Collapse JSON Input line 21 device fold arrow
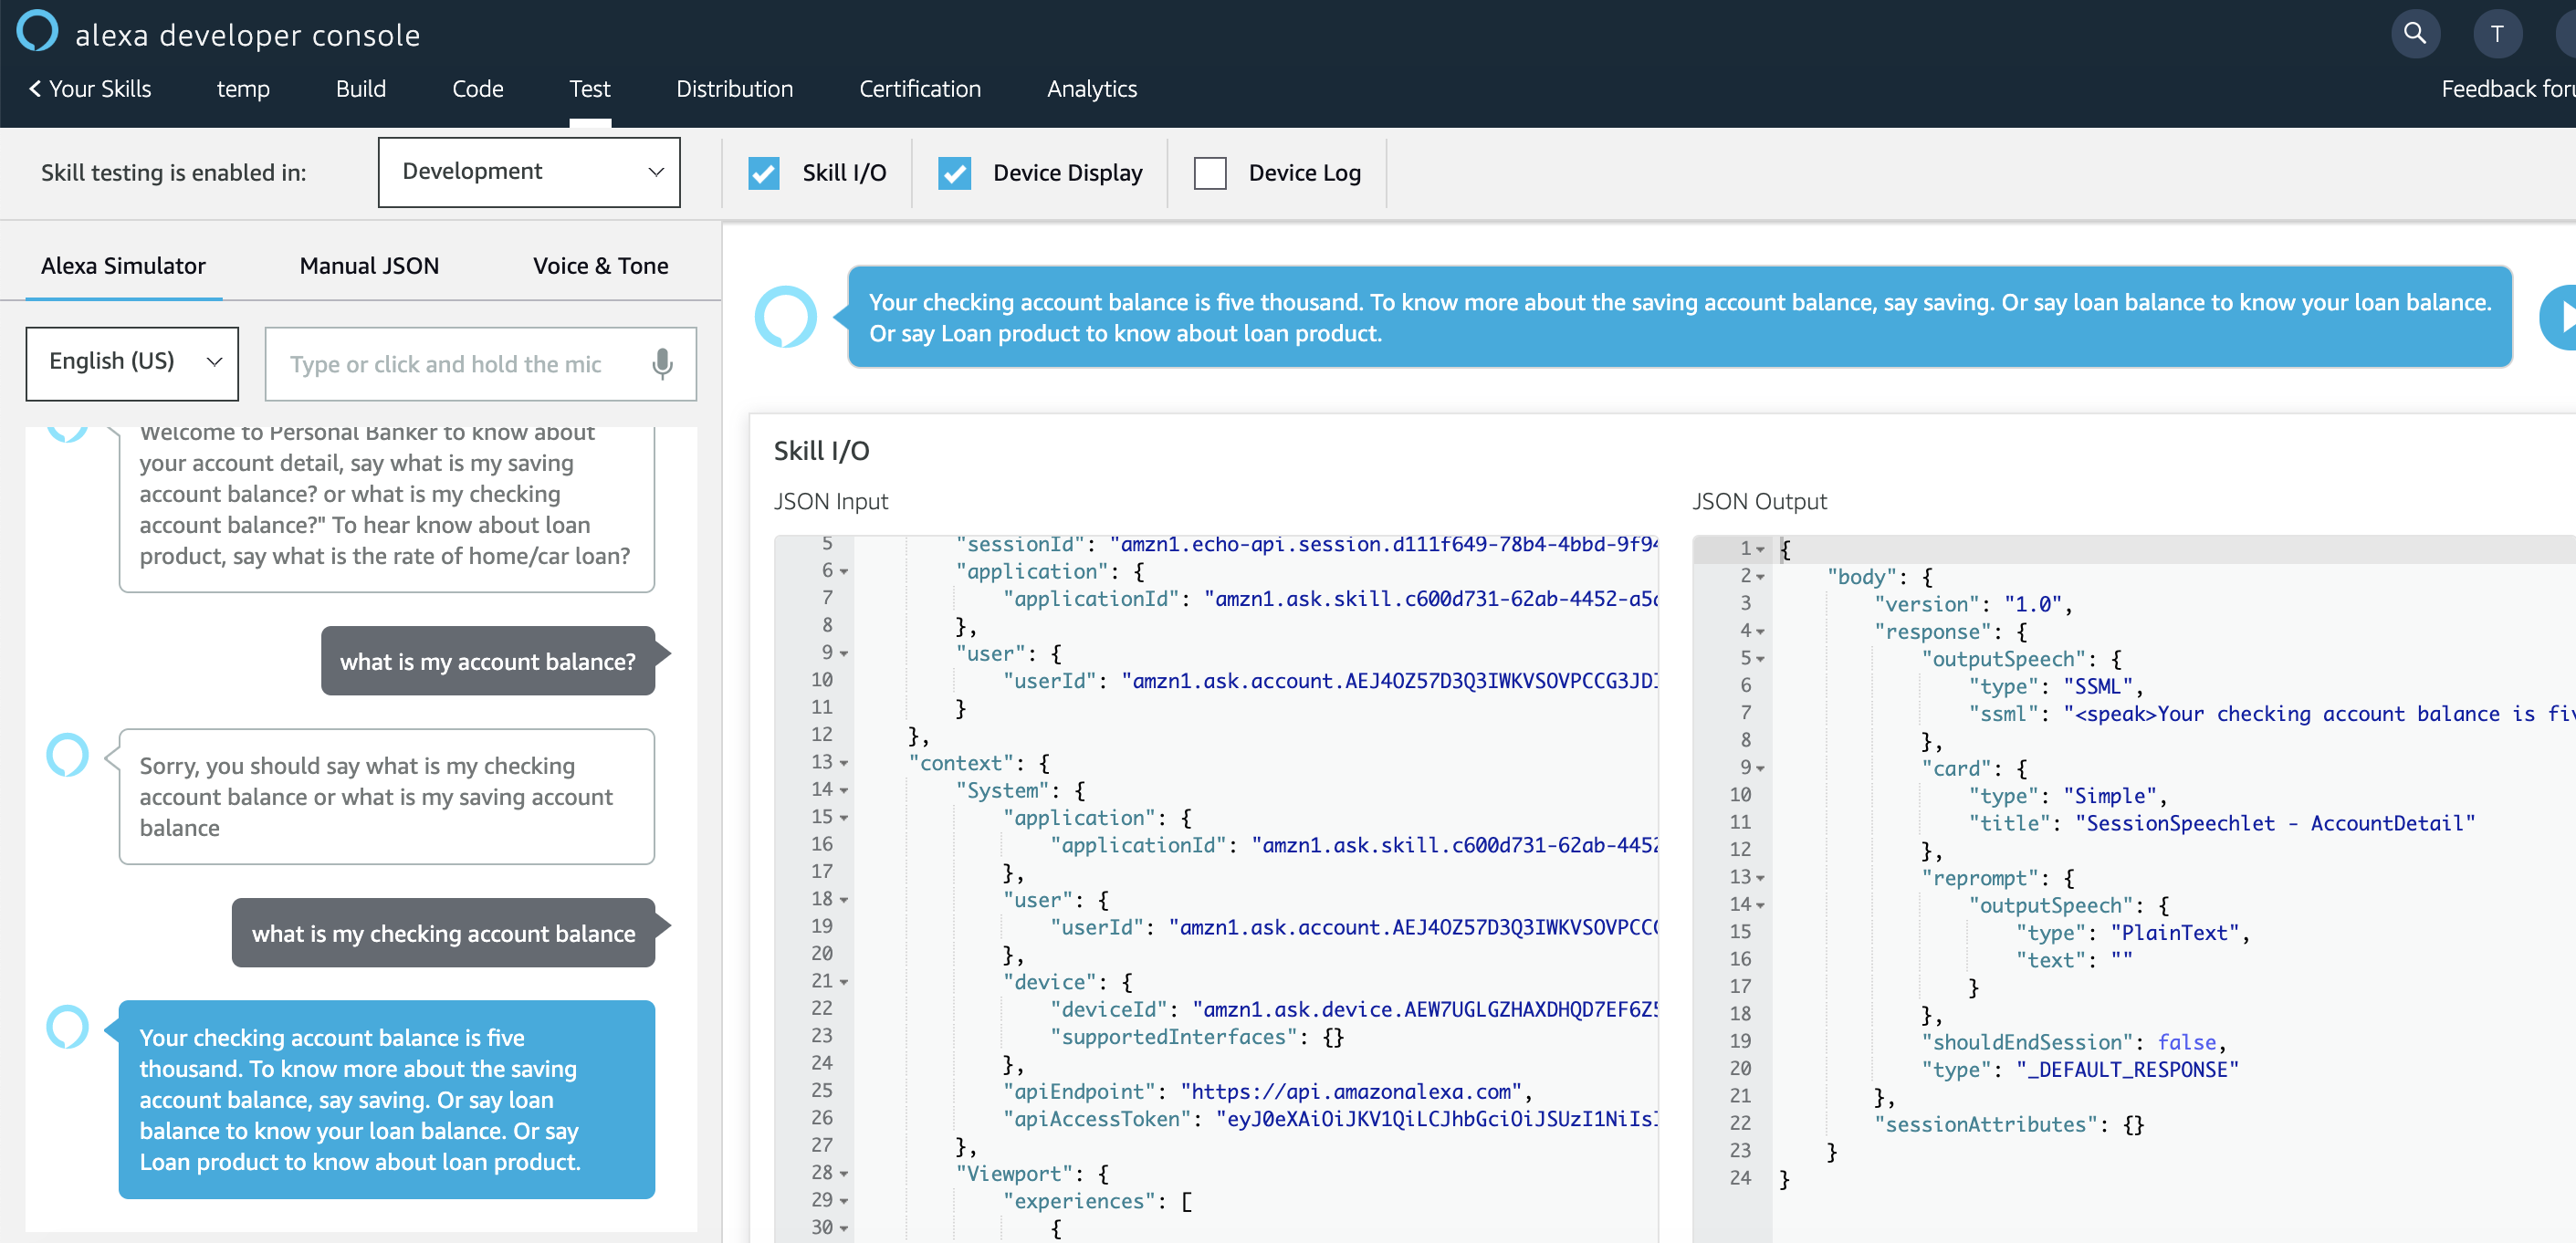 (x=844, y=982)
